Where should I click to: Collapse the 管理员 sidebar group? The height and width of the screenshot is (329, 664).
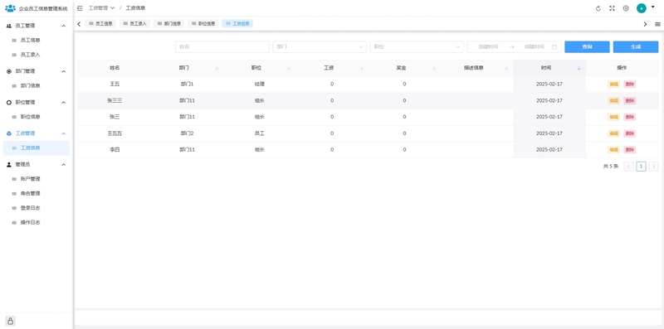64,164
